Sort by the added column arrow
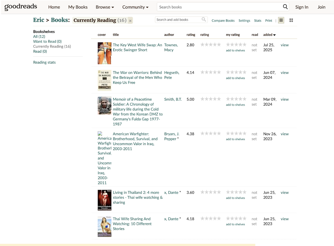The width and height of the screenshot is (334, 246). [274, 35]
